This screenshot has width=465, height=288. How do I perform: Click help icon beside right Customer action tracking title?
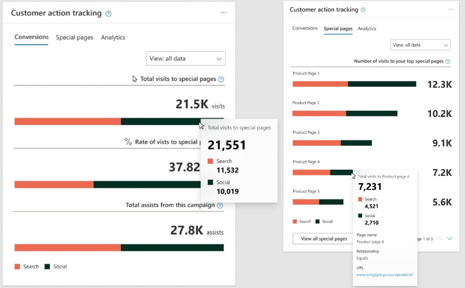pyautogui.click(x=363, y=10)
